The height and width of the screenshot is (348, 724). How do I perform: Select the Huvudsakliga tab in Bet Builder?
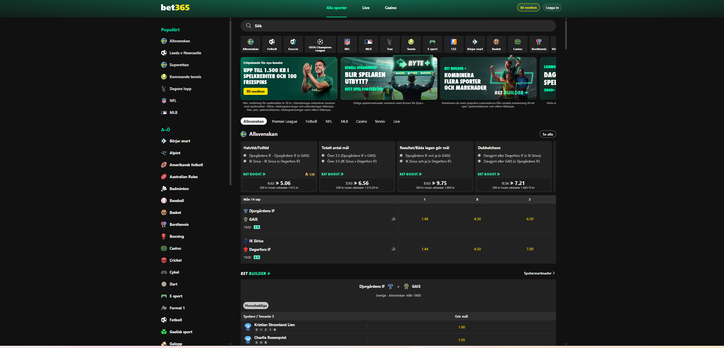pos(256,306)
